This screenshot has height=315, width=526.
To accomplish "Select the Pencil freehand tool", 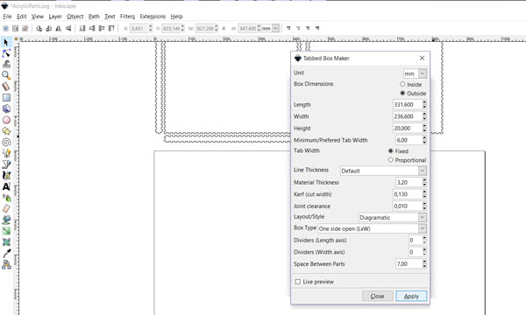I will tap(6, 153).
